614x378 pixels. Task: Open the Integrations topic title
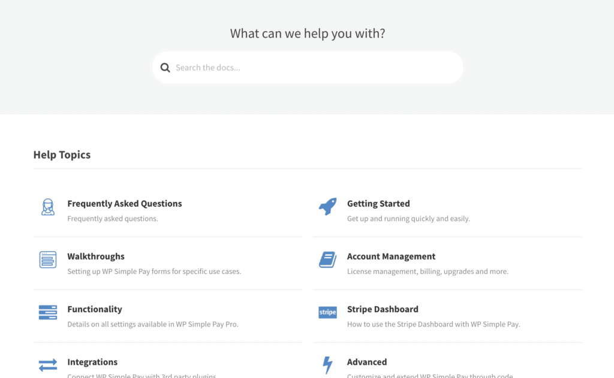pos(92,362)
